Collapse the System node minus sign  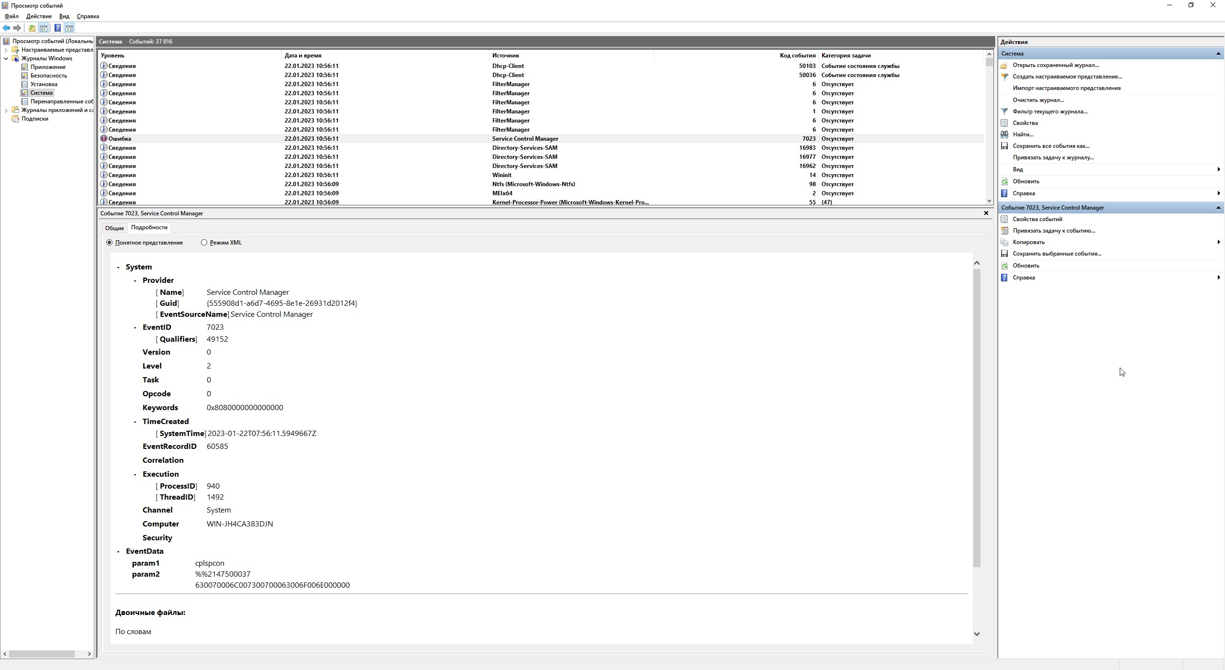tap(118, 267)
